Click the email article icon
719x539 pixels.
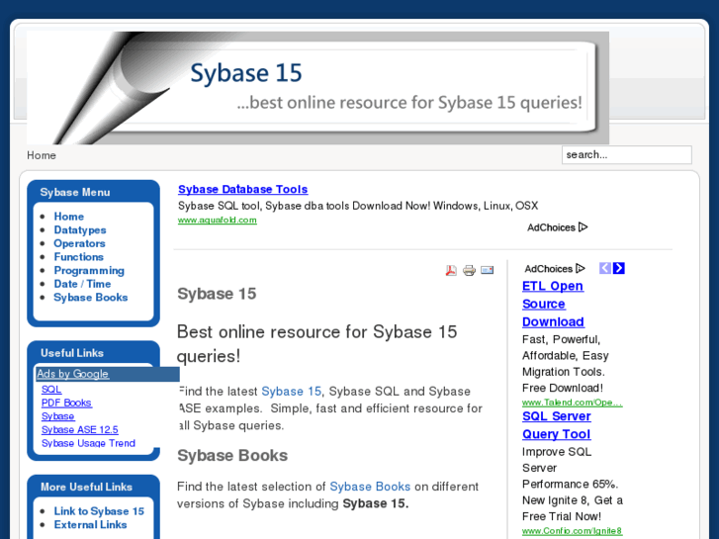(x=487, y=270)
